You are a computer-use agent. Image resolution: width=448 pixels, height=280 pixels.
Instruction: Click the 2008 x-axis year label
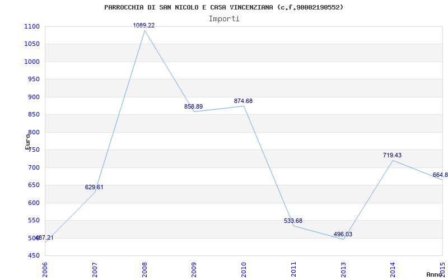click(144, 270)
